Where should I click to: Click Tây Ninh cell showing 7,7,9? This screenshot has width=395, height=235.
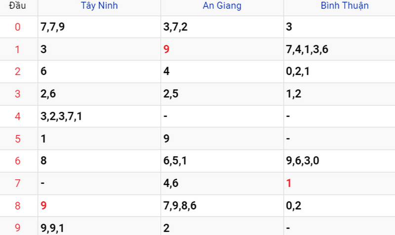[x=53, y=27]
